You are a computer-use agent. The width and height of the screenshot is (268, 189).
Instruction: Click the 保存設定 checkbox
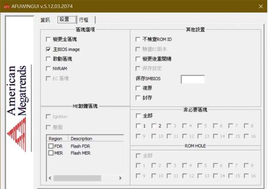click(x=138, y=69)
